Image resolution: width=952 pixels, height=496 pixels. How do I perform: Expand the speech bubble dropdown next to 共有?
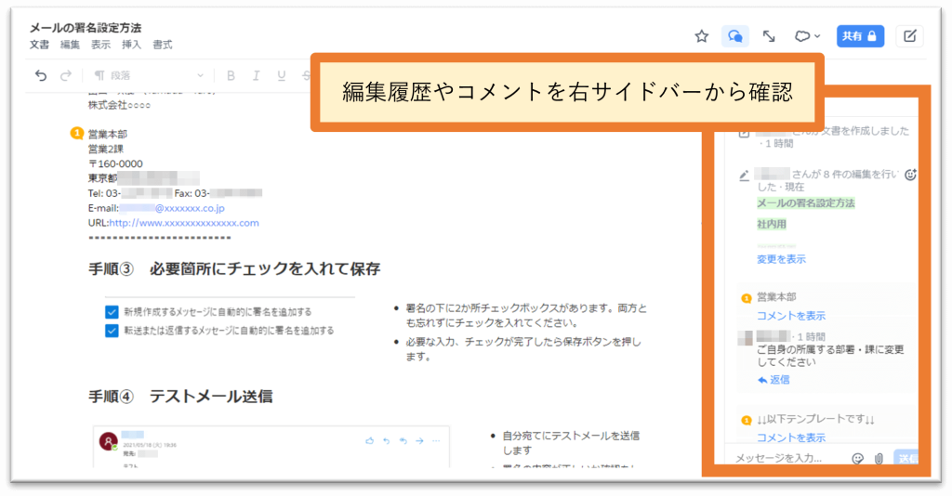tap(806, 36)
